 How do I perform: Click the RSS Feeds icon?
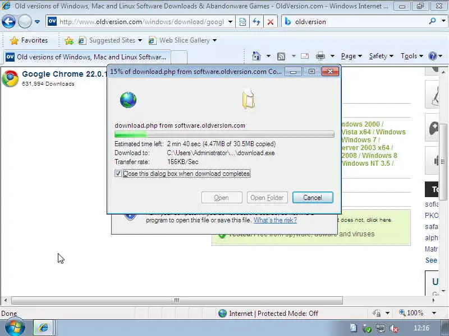pyautogui.click(x=281, y=57)
